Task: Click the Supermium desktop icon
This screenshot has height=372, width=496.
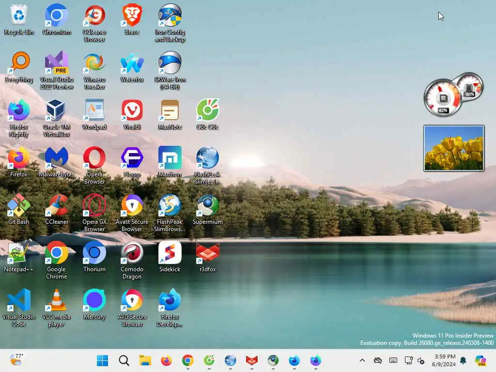Action: (207, 209)
